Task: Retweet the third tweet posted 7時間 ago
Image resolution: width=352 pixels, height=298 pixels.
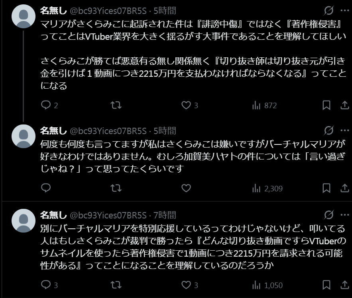Action: coord(116,285)
